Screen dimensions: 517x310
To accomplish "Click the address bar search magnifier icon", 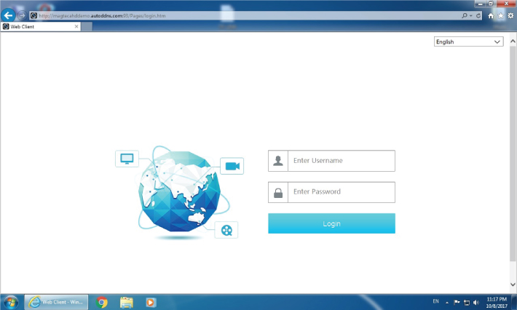I will [465, 15].
